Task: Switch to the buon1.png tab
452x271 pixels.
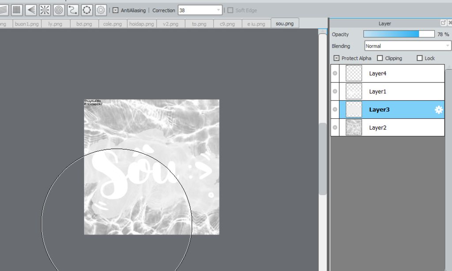Action: pyautogui.click(x=27, y=24)
